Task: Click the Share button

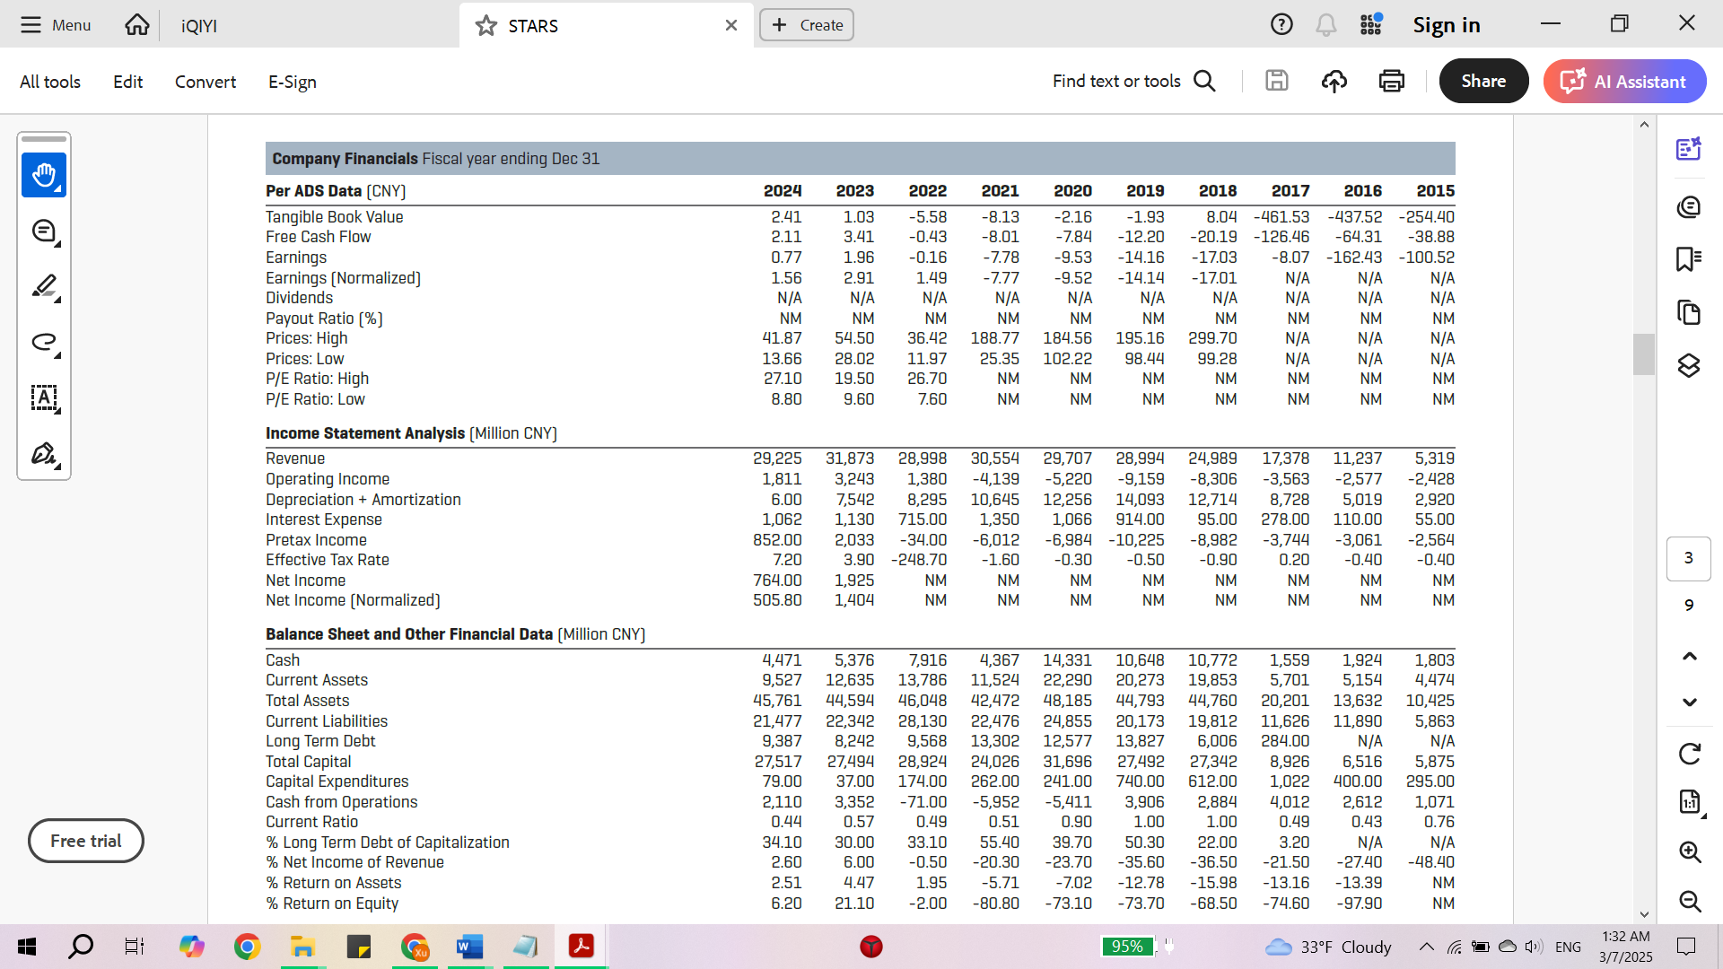Action: click(1483, 81)
